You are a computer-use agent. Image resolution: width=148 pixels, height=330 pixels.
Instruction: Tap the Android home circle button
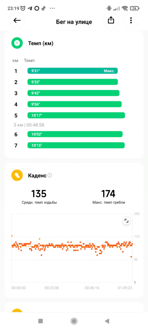pos(74,321)
